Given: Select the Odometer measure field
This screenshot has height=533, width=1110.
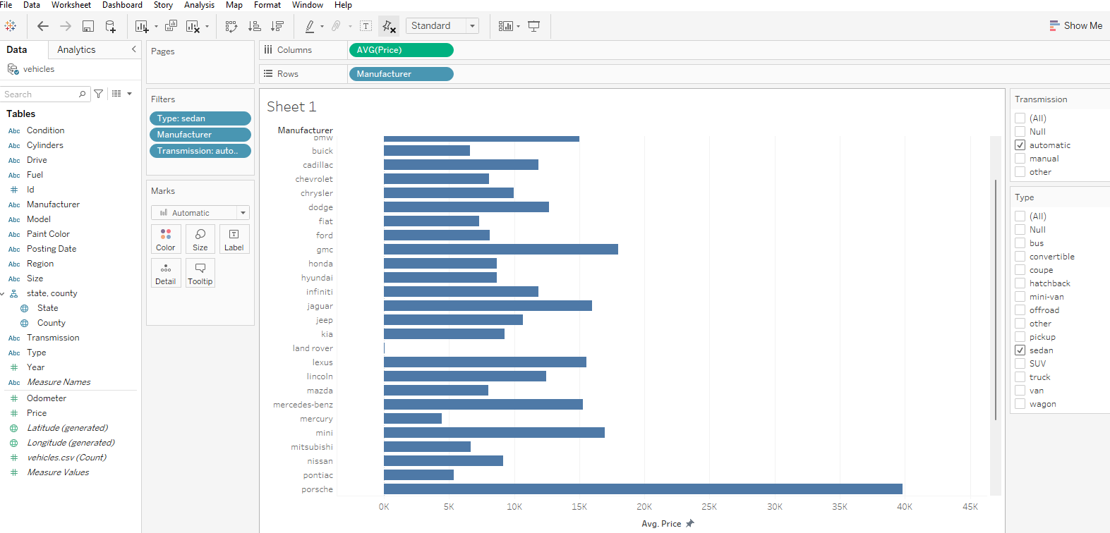Looking at the screenshot, I should coord(47,398).
